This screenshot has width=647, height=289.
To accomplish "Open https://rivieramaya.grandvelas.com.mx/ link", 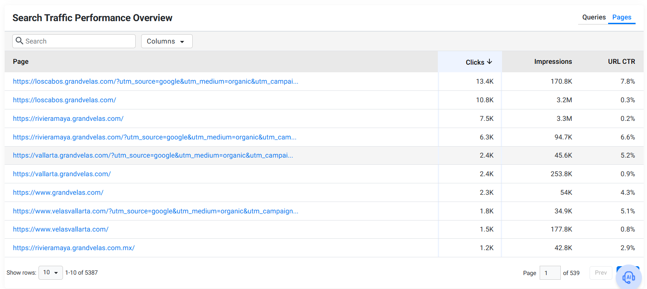I will [74, 248].
